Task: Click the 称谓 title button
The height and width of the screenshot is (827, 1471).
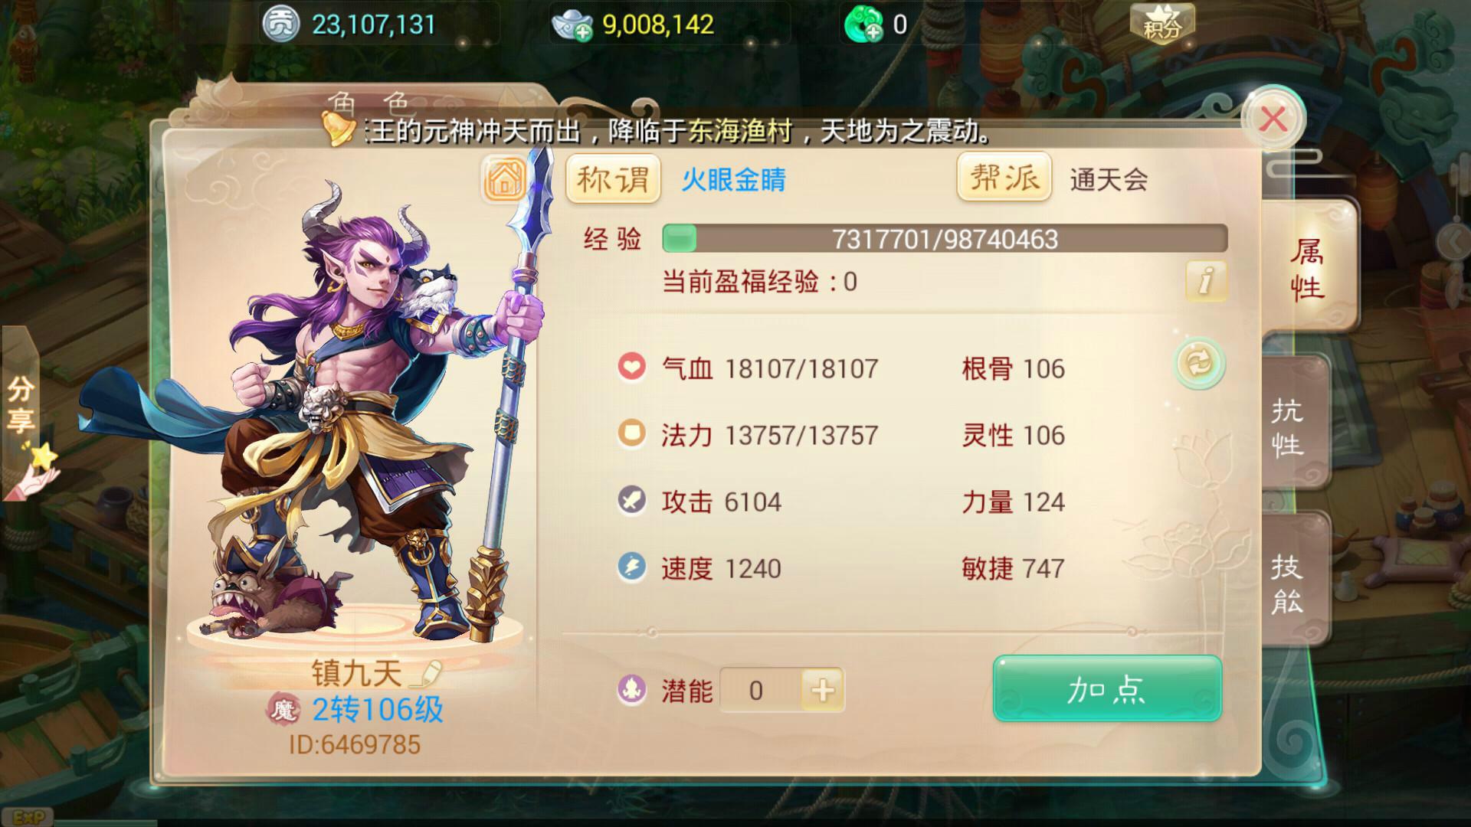Action: pos(613,180)
